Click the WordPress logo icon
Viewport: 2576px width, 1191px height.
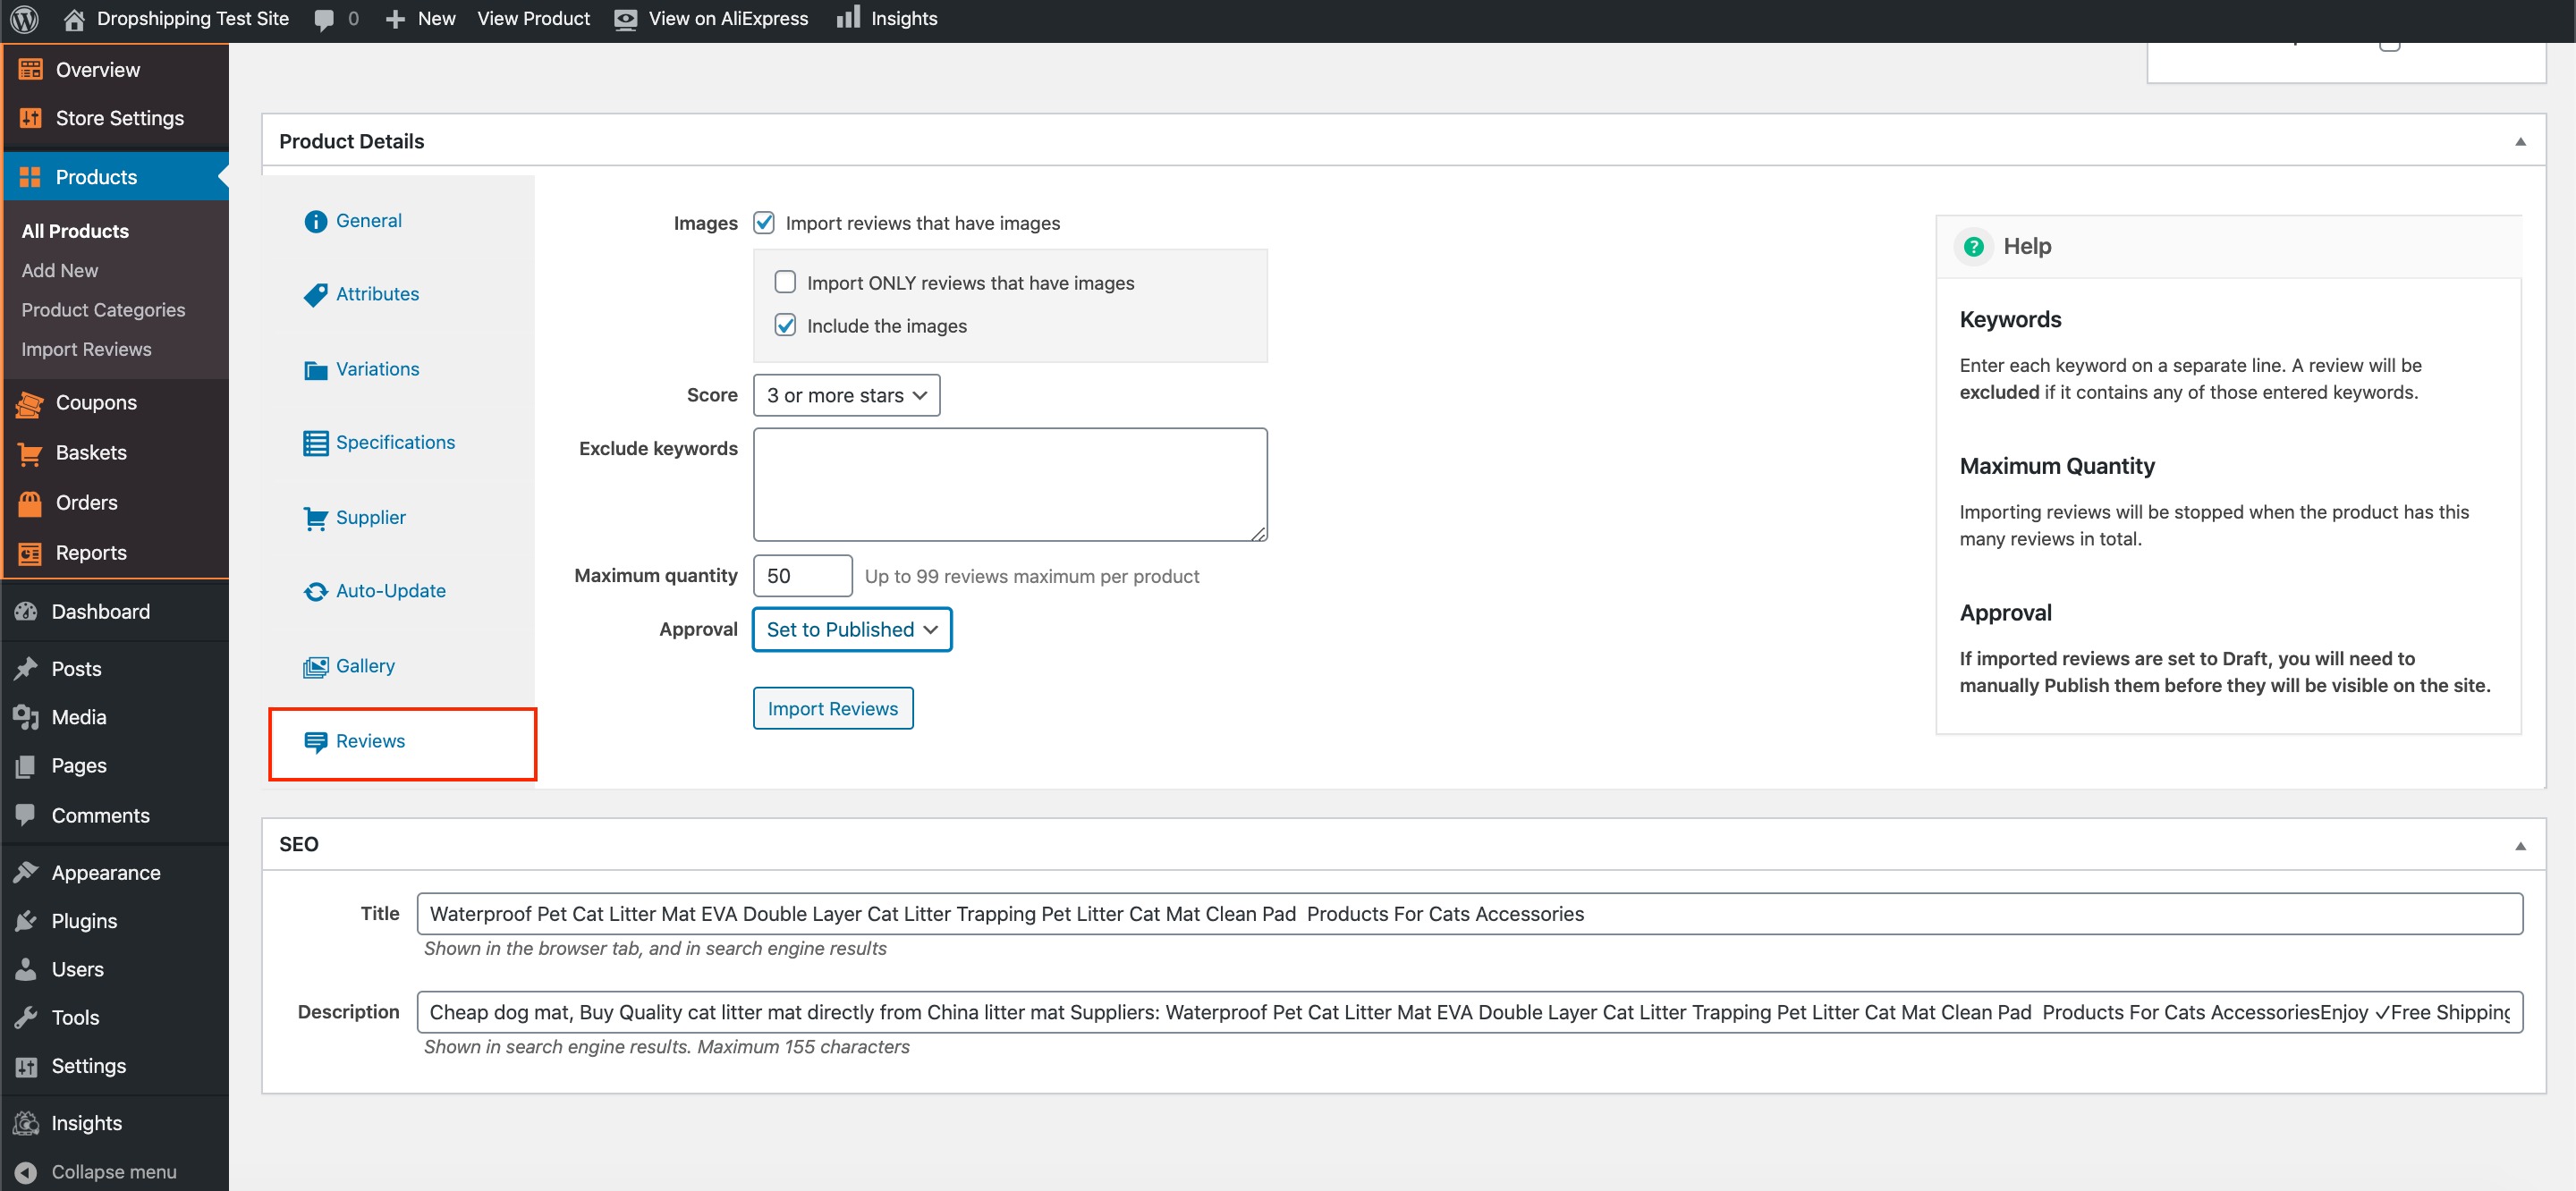coord(25,18)
